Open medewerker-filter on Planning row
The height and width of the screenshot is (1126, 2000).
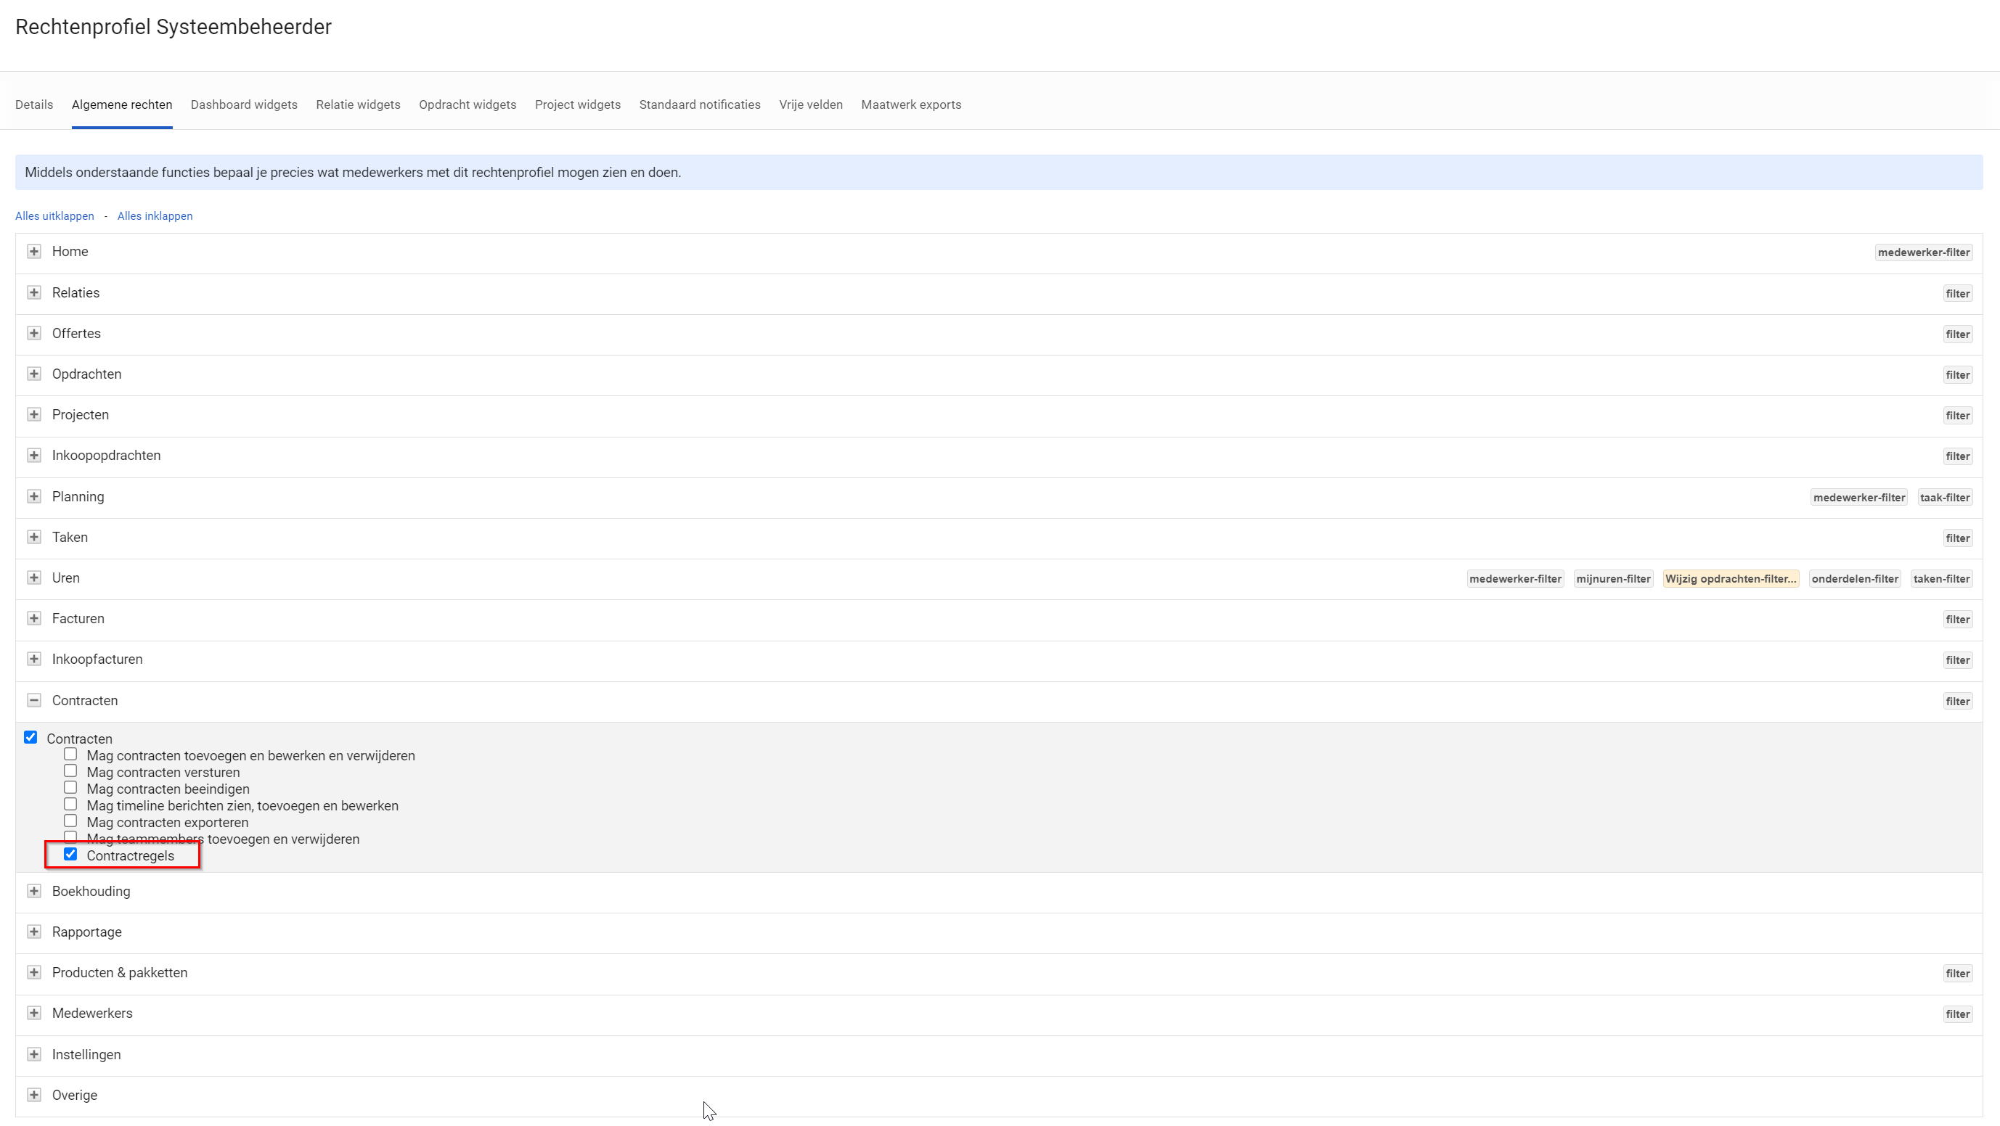coord(1858,498)
